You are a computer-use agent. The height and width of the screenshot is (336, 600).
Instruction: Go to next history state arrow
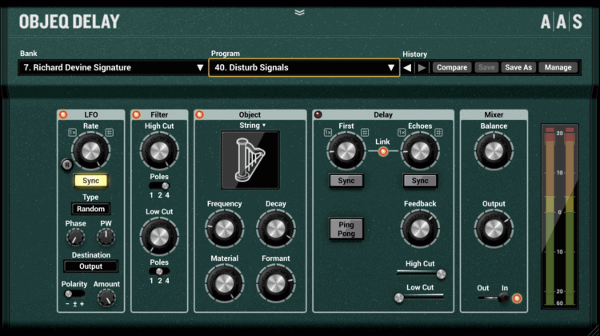[422, 68]
